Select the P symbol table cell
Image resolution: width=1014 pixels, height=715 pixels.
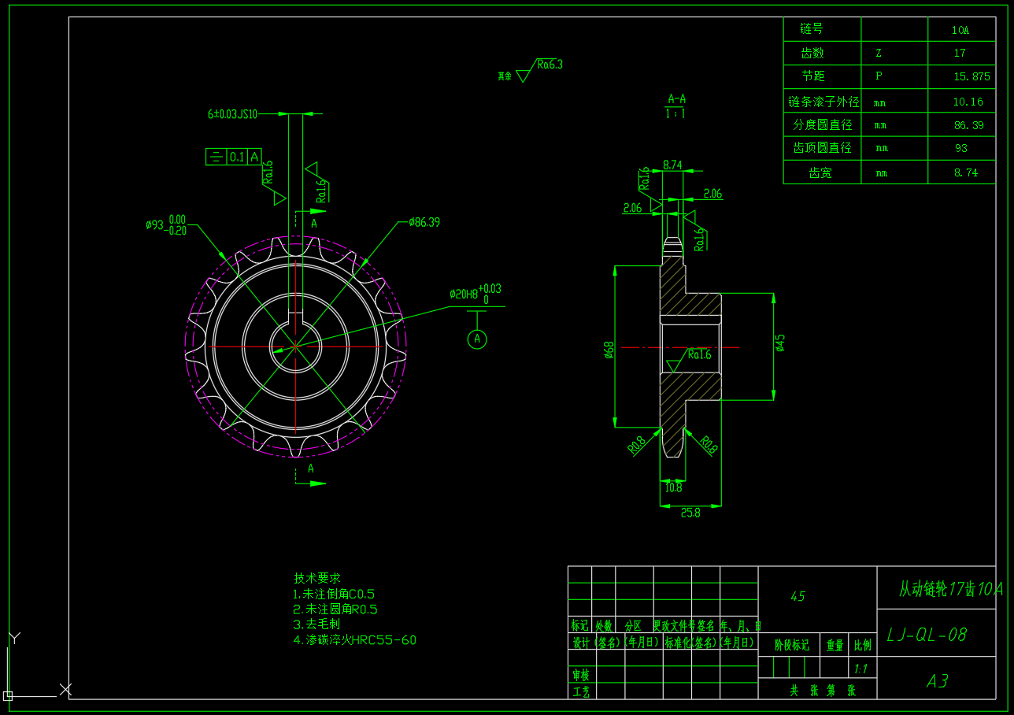tap(895, 77)
